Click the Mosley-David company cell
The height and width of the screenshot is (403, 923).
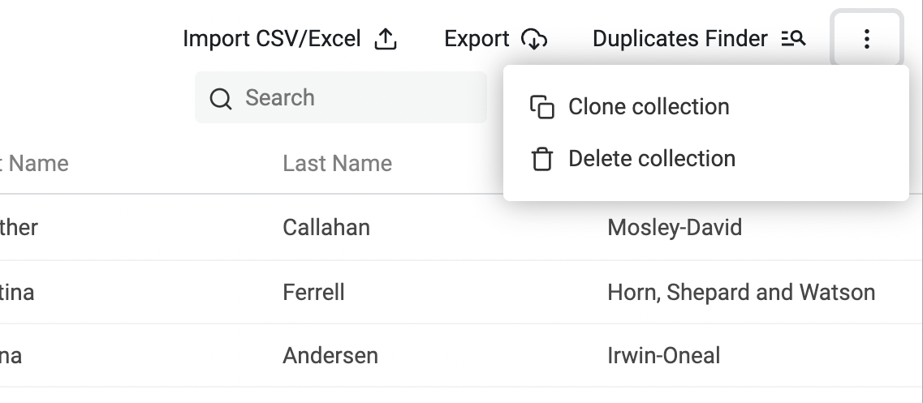coord(675,228)
